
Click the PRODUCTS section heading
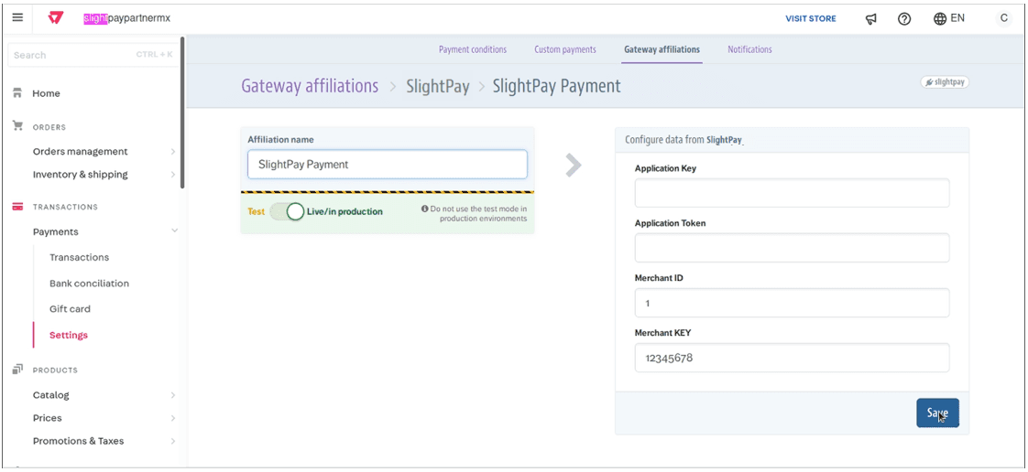point(55,370)
